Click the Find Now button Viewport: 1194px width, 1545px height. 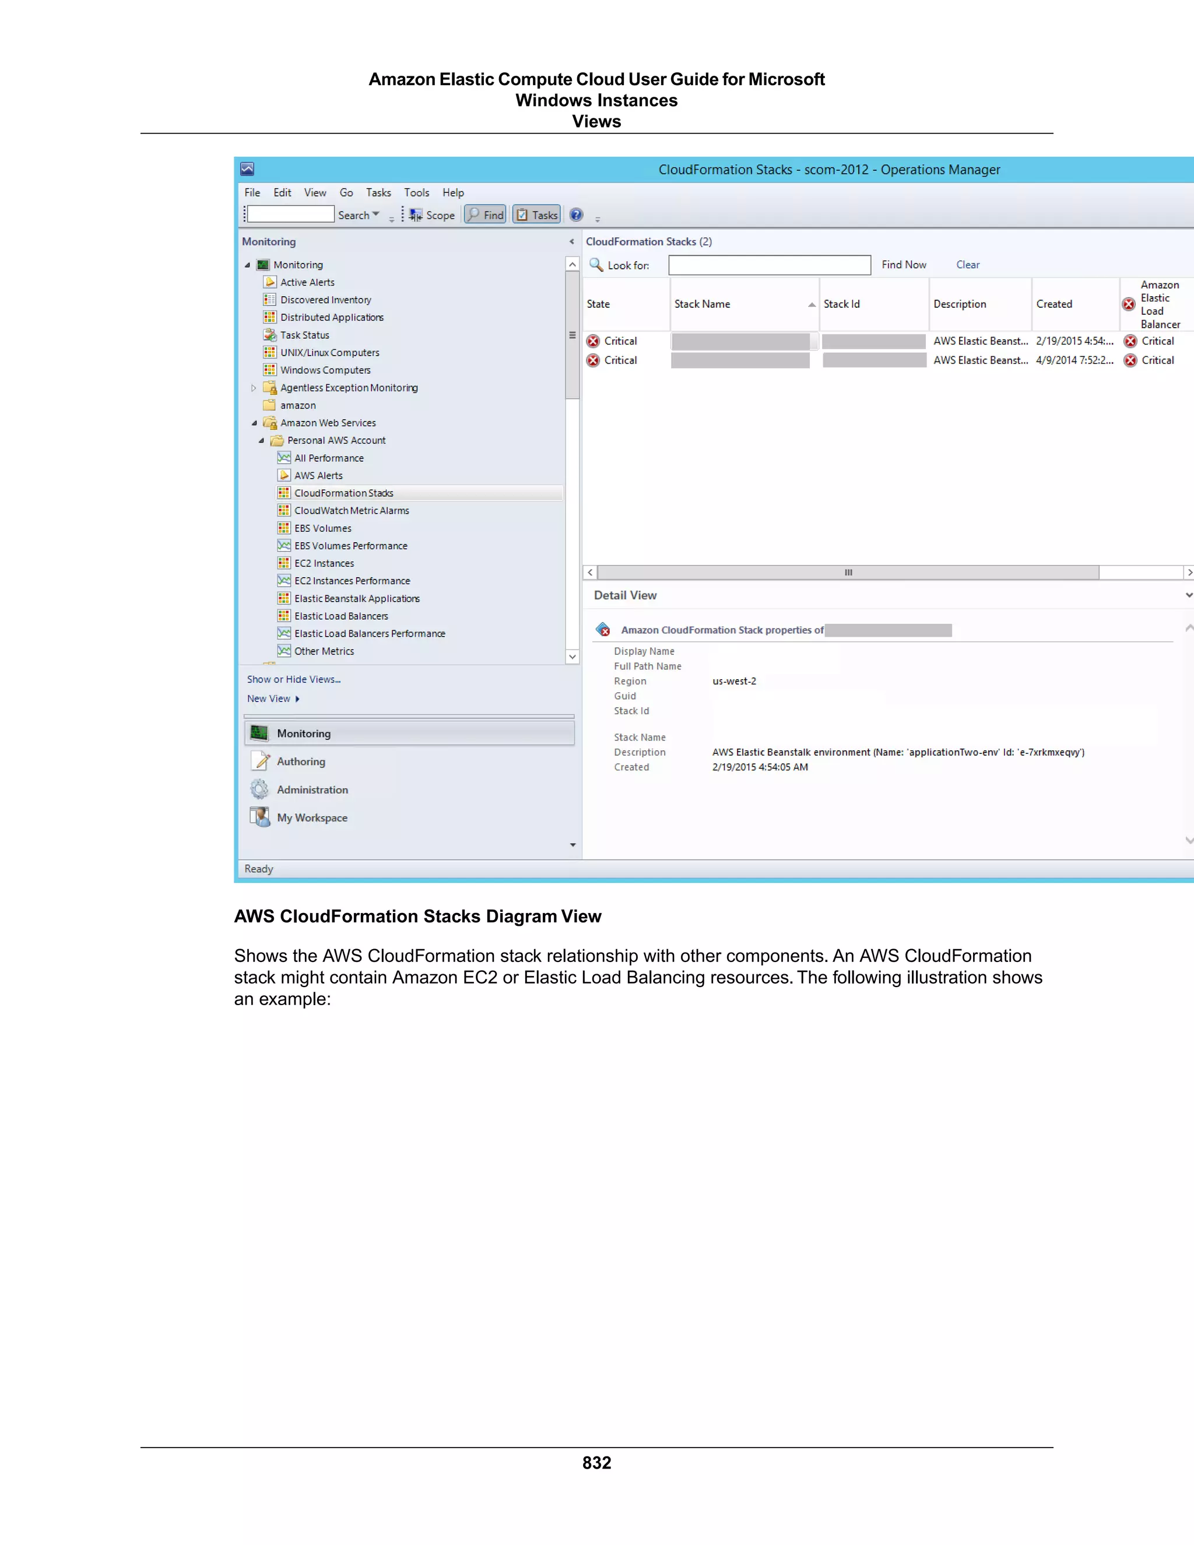tap(904, 265)
